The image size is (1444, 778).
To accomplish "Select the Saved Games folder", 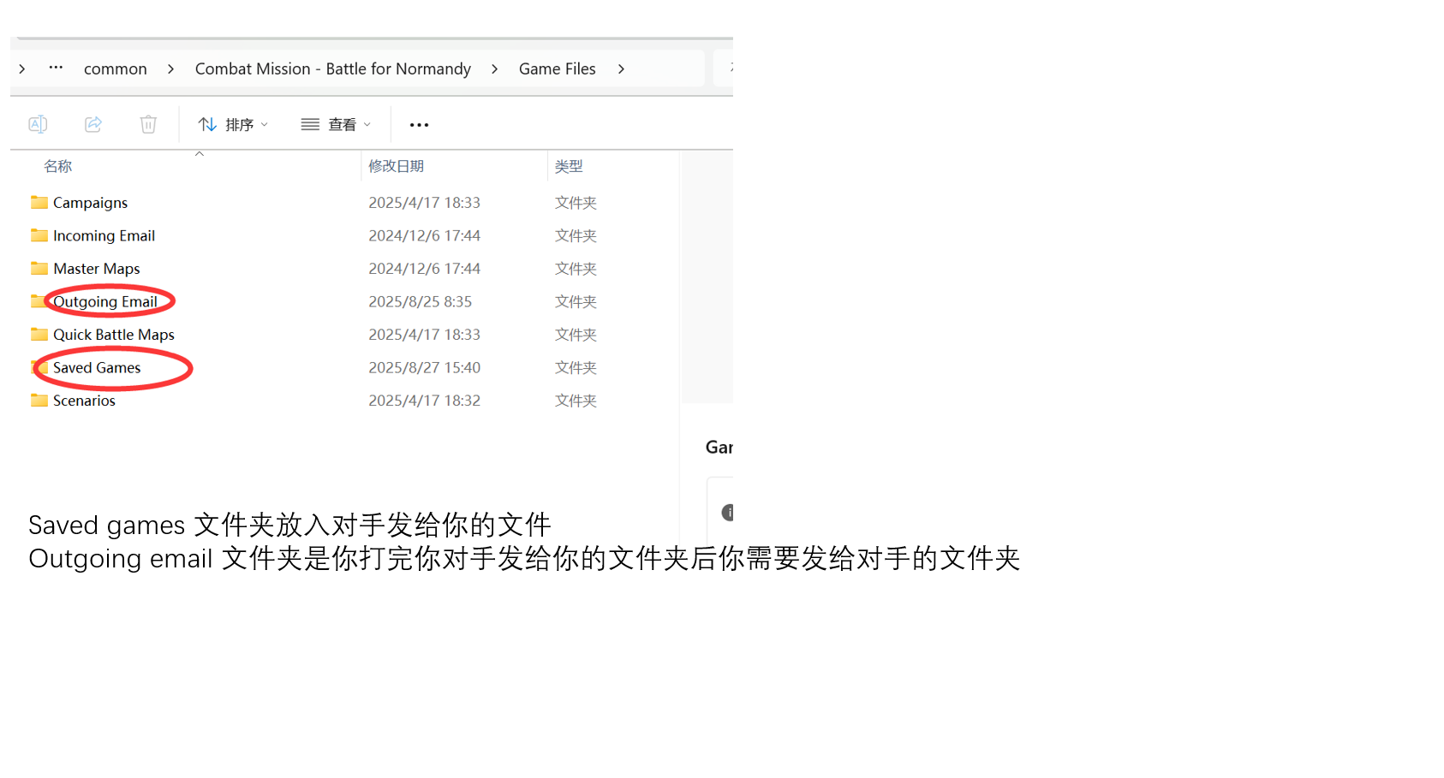I will tap(97, 368).
